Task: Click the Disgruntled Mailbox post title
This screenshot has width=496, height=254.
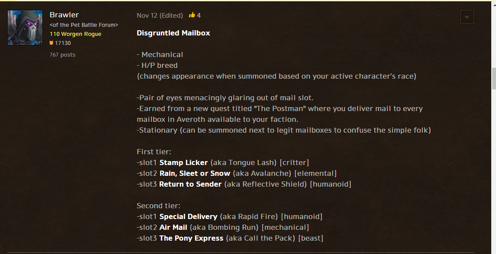Action: (x=173, y=33)
